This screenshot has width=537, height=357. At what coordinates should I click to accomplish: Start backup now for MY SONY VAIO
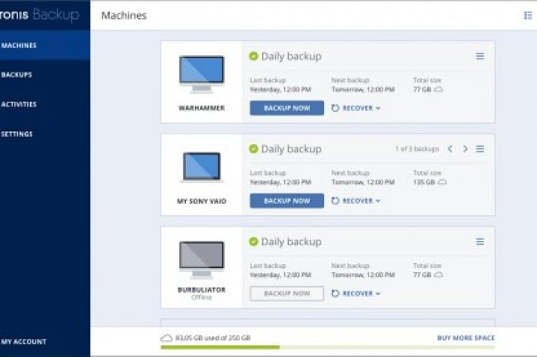pos(287,201)
